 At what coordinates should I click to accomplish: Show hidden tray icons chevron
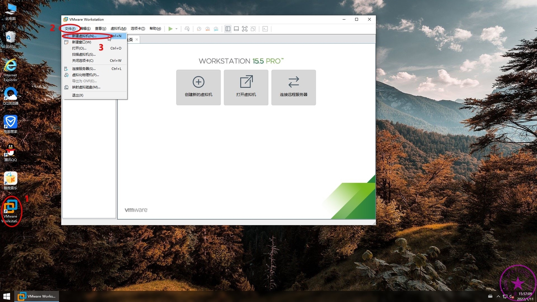click(498, 296)
